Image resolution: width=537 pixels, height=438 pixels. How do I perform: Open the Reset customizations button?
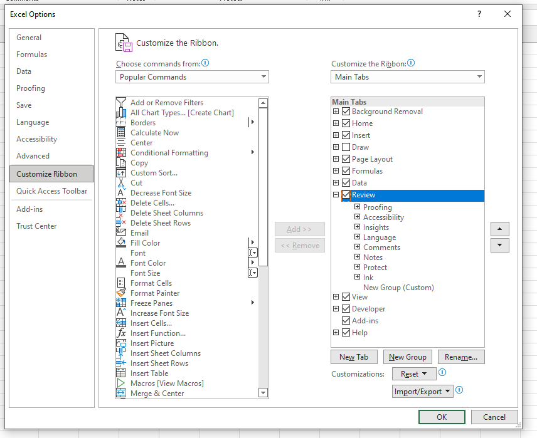click(414, 373)
